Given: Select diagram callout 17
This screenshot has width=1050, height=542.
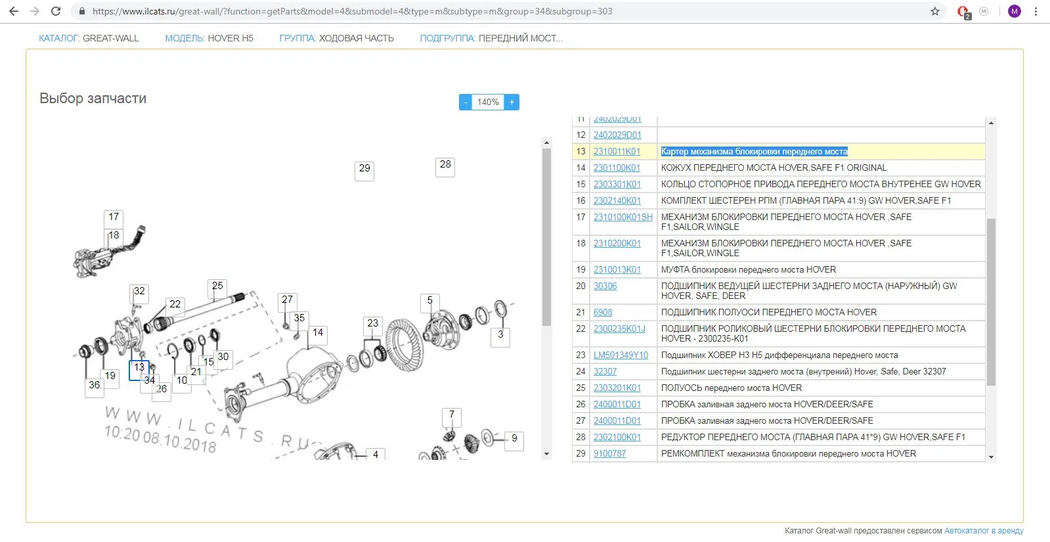Looking at the screenshot, I should (x=114, y=219).
